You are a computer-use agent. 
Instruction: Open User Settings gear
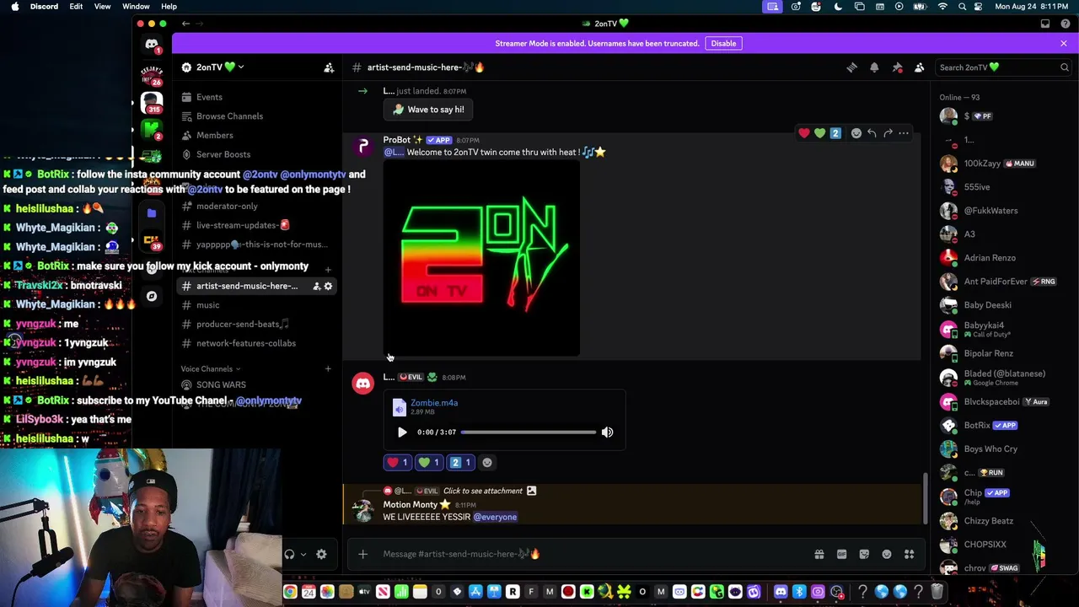pyautogui.click(x=321, y=554)
